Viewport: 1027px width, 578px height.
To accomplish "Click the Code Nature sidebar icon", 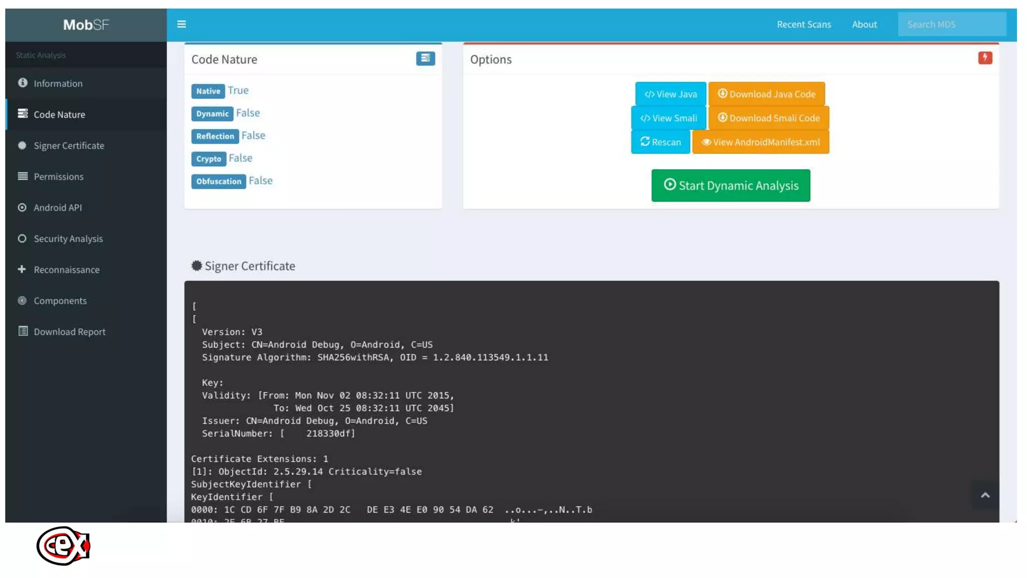I will click(x=23, y=114).
